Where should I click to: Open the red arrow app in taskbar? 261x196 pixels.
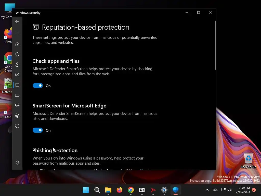pyautogui.click(x=153, y=190)
